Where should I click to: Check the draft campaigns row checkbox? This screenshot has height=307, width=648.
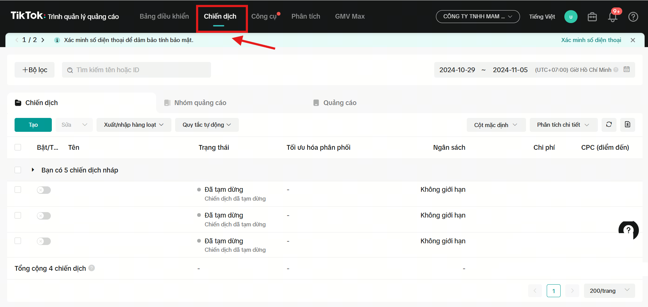[18, 170]
